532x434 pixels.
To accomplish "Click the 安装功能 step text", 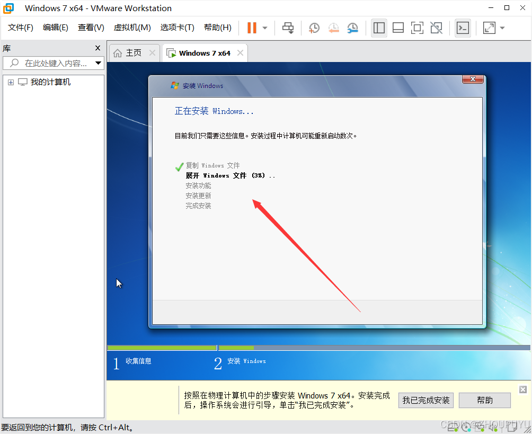I will click(198, 185).
